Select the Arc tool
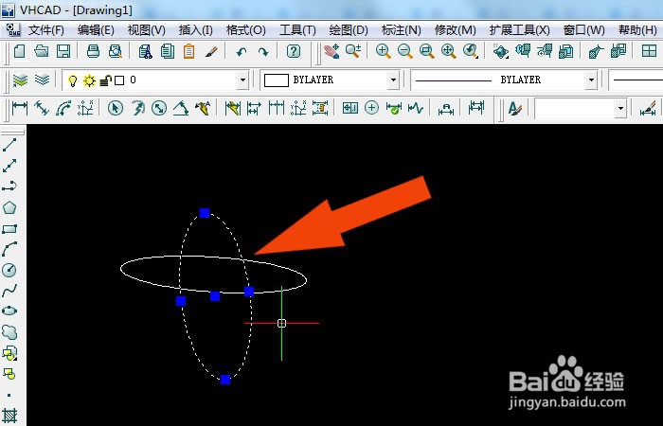This screenshot has width=663, height=426. [9, 249]
